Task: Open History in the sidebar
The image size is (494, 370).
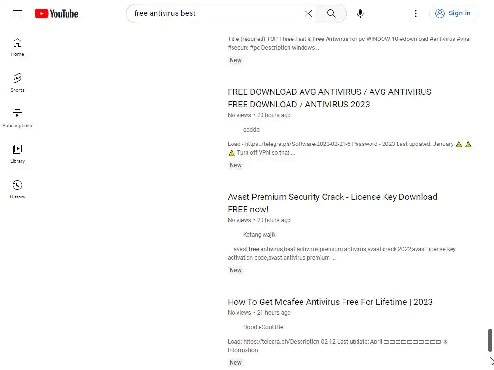Action: coord(17,189)
